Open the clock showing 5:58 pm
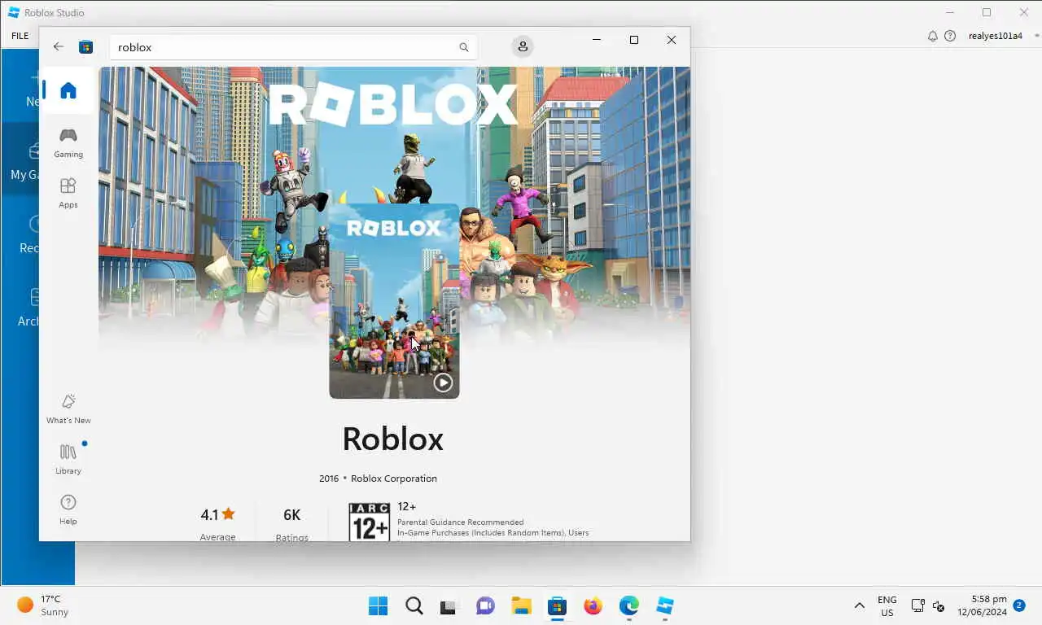The height and width of the screenshot is (625, 1042). coord(982,606)
